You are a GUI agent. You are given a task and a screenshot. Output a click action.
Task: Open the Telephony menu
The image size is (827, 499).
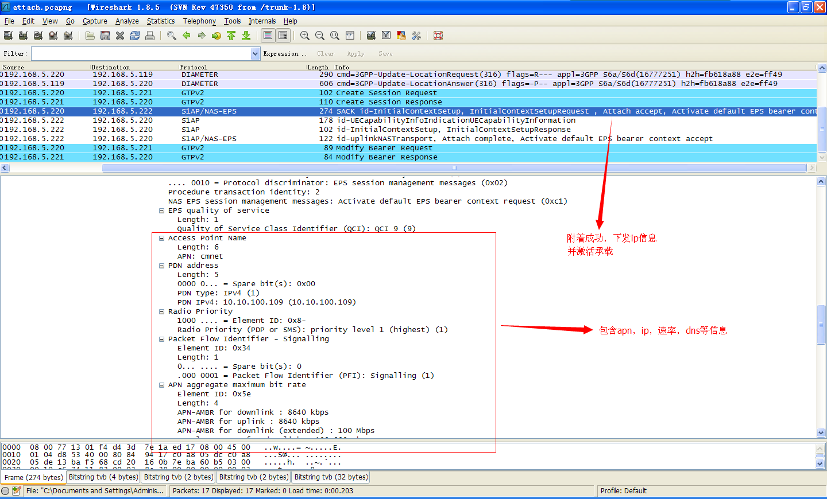(199, 21)
